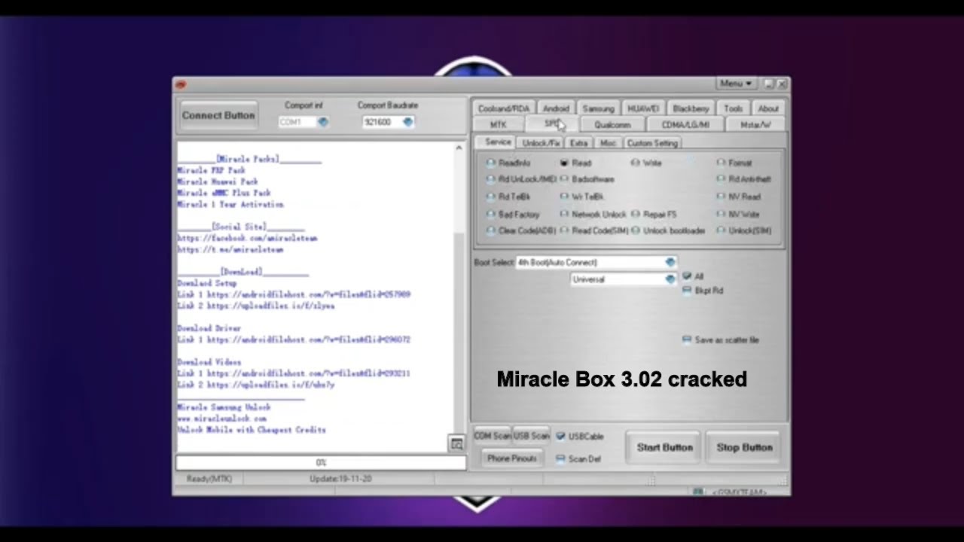964x542 pixels.
Task: Open Phone Pinouts
Action: tap(512, 458)
